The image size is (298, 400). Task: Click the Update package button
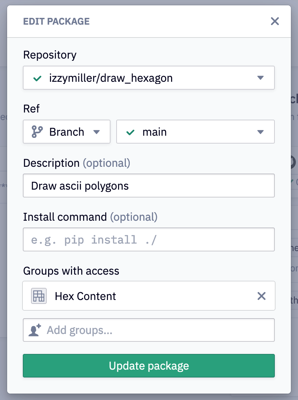click(x=149, y=365)
